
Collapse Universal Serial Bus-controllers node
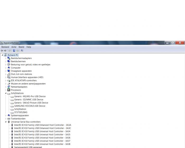click(6, 122)
